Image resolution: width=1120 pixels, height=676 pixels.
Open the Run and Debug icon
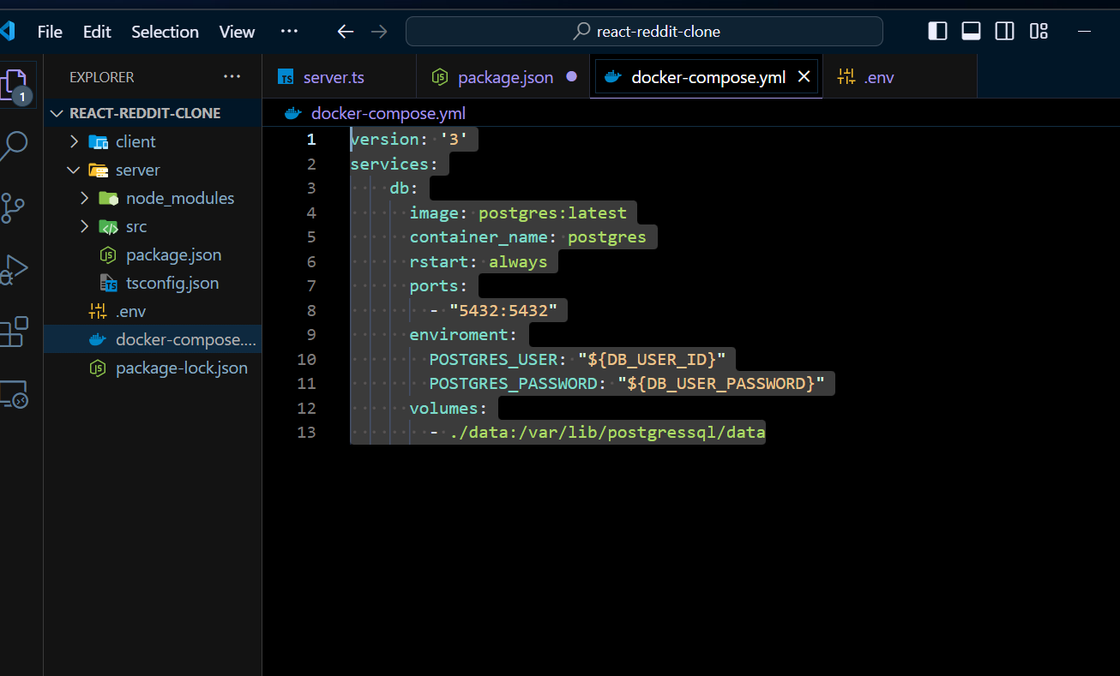click(13, 270)
